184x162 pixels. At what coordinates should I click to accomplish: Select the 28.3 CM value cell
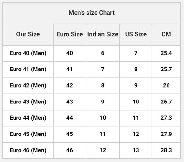(x=166, y=150)
